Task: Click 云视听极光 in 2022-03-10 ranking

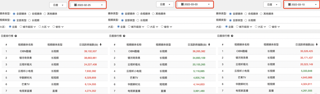Action: [x=242, y=65]
